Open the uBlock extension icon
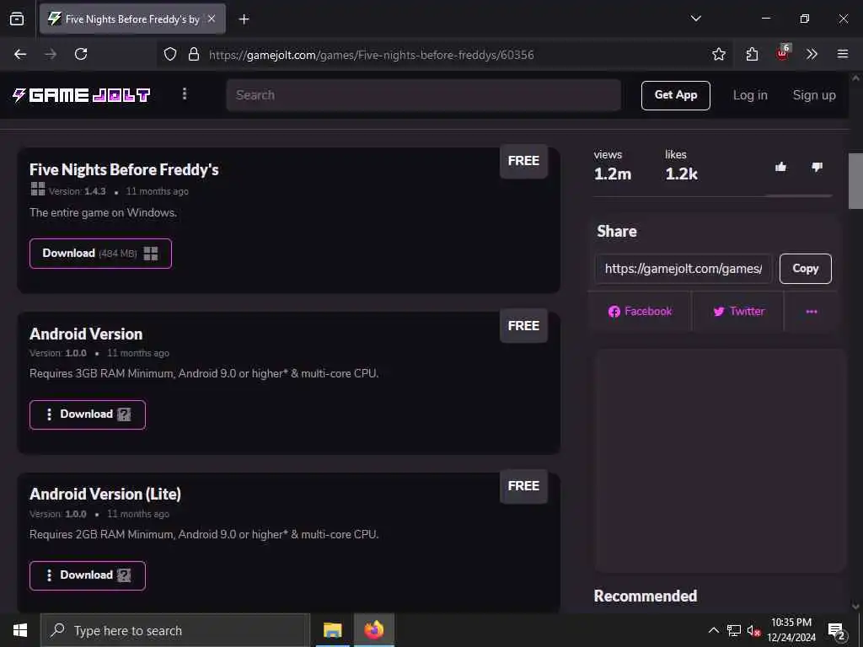This screenshot has height=647, width=863. click(783, 53)
